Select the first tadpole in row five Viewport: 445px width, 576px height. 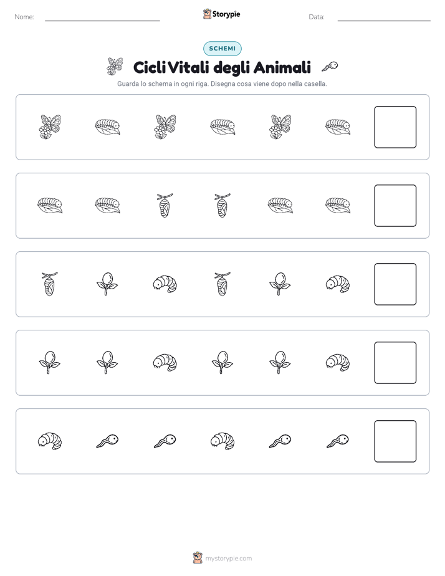coord(107,441)
